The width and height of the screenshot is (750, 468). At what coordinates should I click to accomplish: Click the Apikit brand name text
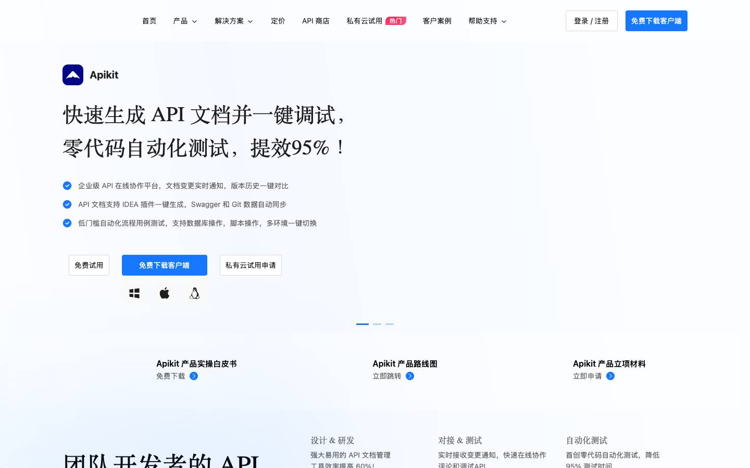click(x=104, y=75)
